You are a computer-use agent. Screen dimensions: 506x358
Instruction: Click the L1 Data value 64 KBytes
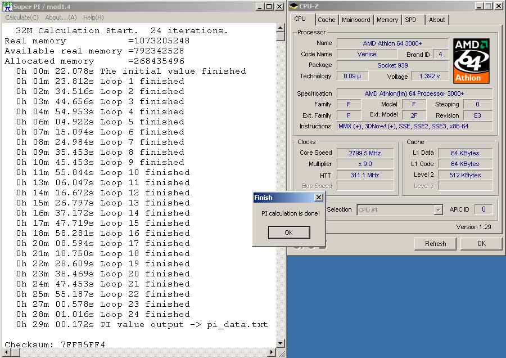tap(465, 153)
